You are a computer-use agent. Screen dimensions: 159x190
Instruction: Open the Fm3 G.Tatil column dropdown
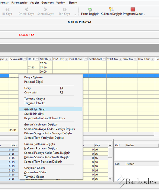pos(104,59)
